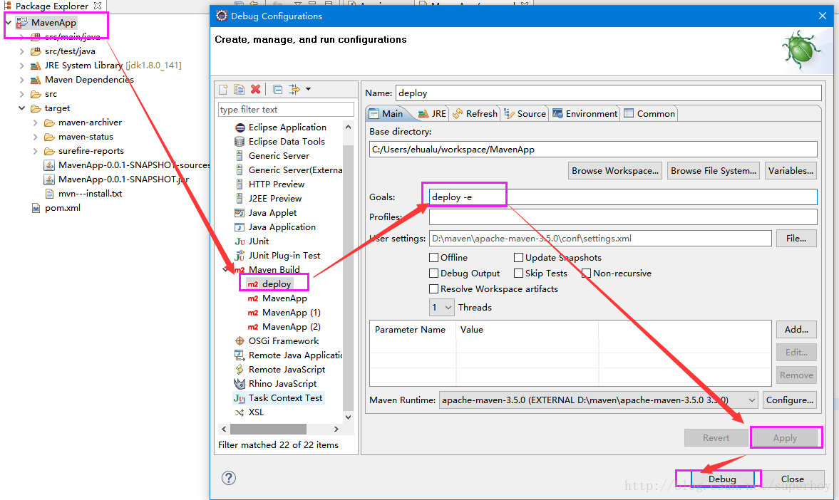
Task: Switch to the Refresh tab
Action: (x=475, y=113)
